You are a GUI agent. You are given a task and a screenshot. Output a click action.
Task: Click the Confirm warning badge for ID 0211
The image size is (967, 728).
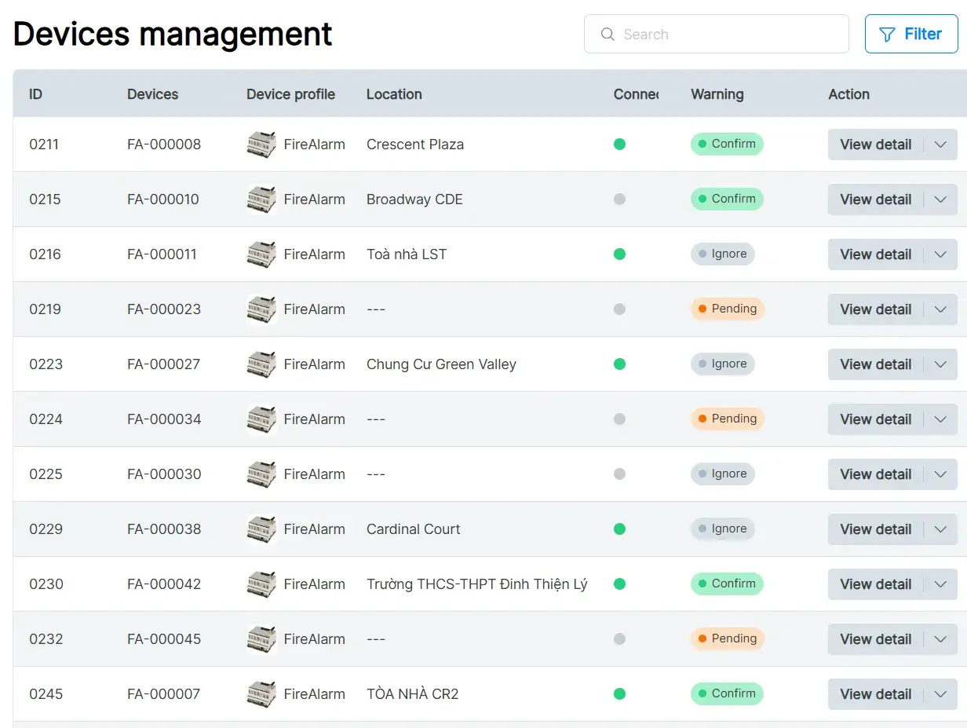[727, 144]
